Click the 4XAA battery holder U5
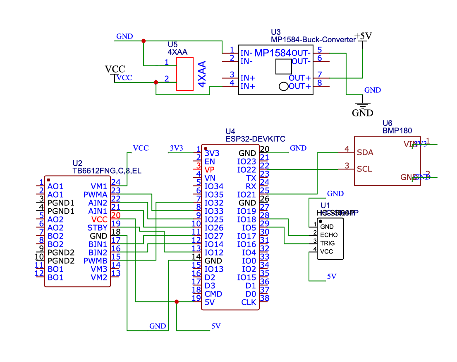This screenshot has width=457, height=362. (185, 75)
